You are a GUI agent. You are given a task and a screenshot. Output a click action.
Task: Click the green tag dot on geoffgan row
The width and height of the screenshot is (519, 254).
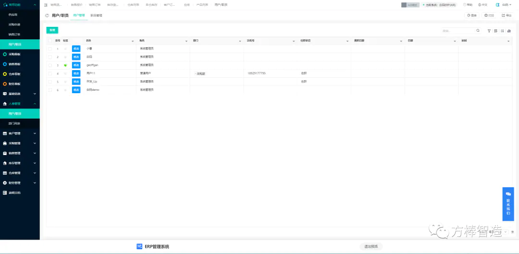pyautogui.click(x=65, y=65)
